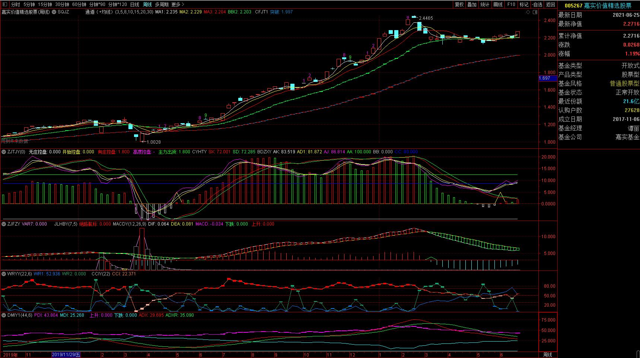
Task: Click the 基金经理 name 谭丽
Action: [x=633, y=128]
